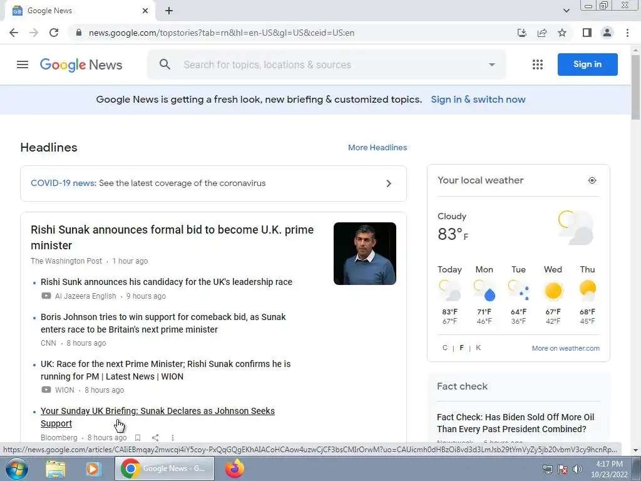641x481 pixels.
Task: Go to the Google News logo home
Action: click(x=81, y=65)
